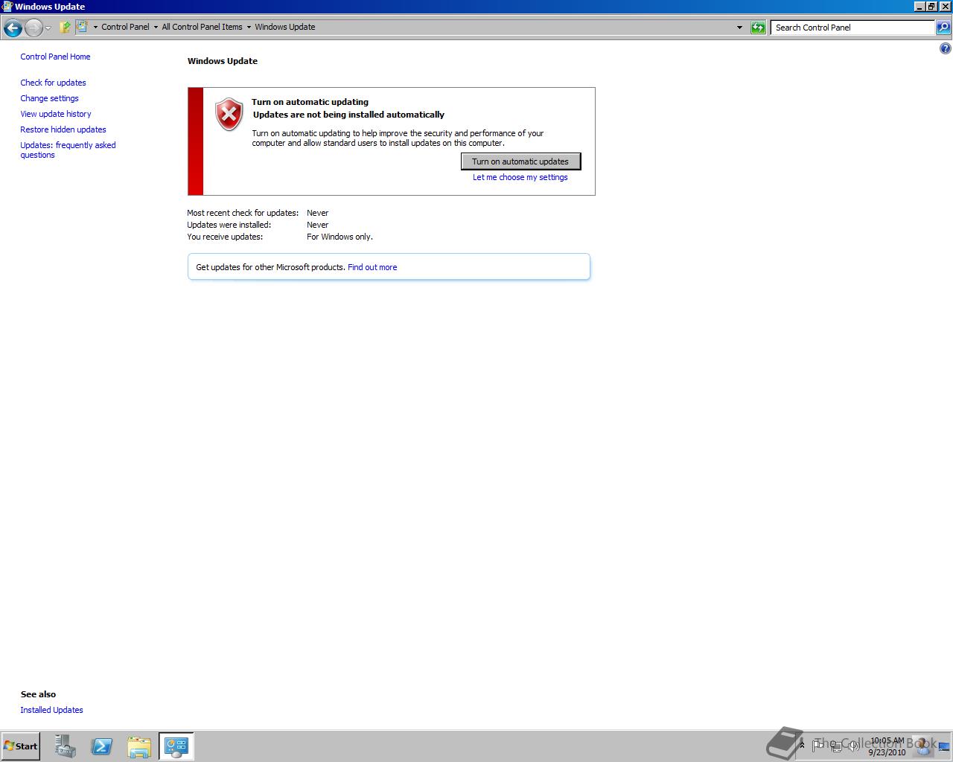Click the 'For Windows only.' text
This screenshot has width=953, height=762.
340,237
